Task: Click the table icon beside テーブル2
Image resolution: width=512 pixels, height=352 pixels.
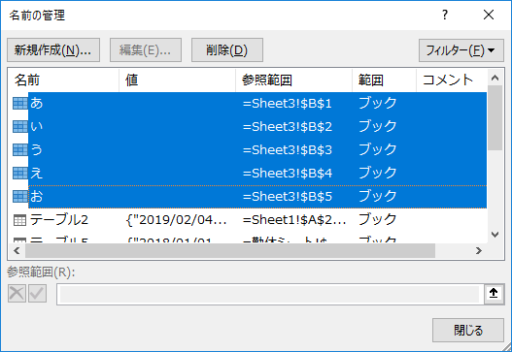Action: tap(19, 220)
